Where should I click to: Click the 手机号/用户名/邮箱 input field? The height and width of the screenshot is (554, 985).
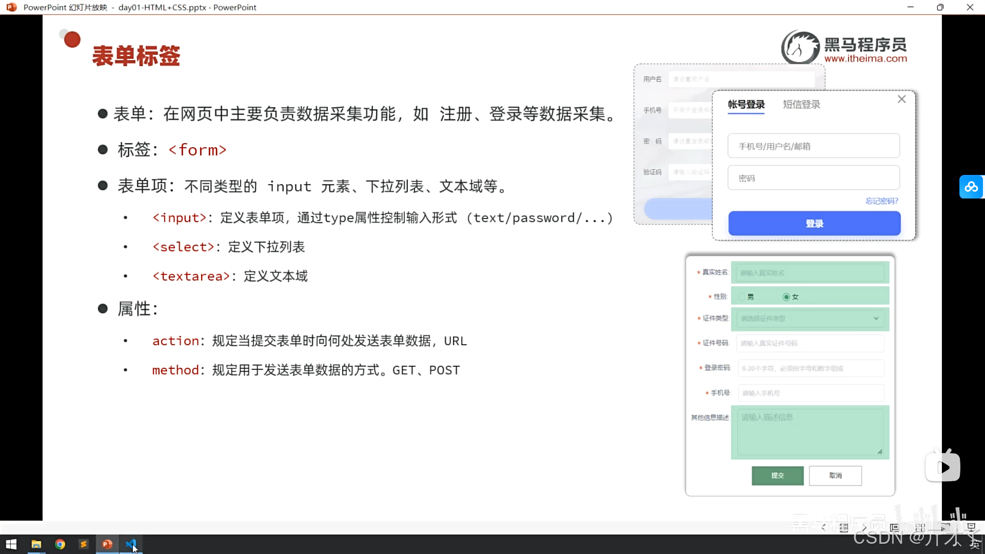(x=813, y=146)
